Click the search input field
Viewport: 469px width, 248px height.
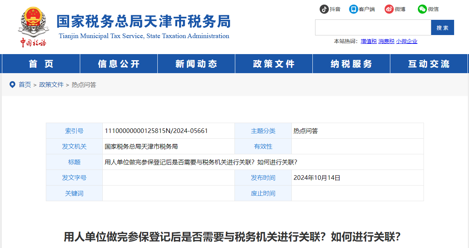373,27
